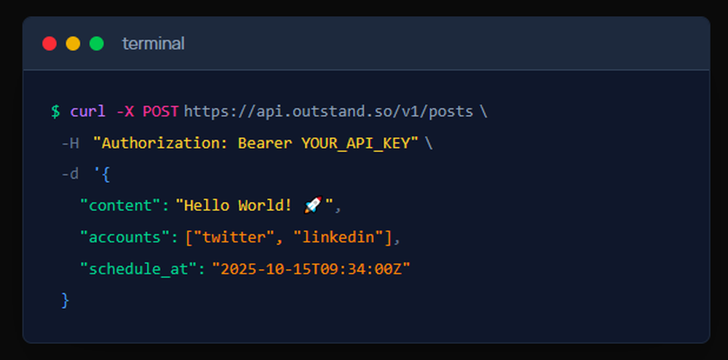728x360 pixels.
Task: Click the curl command word
Action: coord(87,111)
